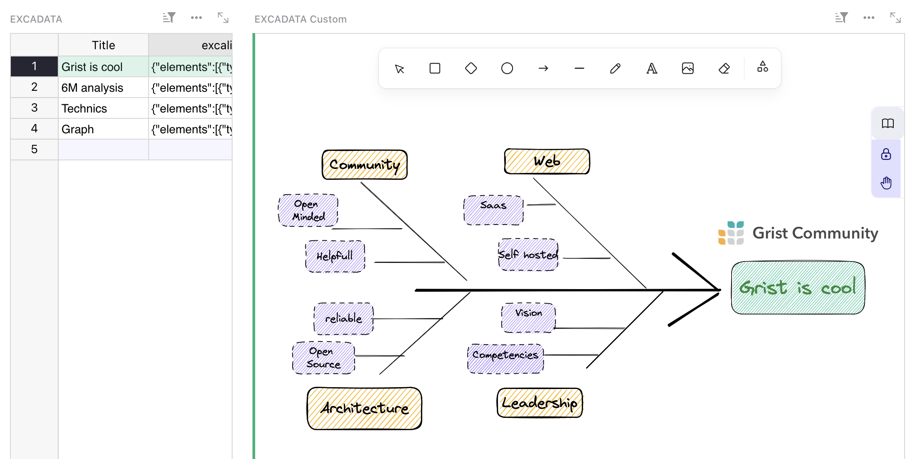Expand the EXCADATA Custom widget
915x459 pixels.
click(895, 18)
